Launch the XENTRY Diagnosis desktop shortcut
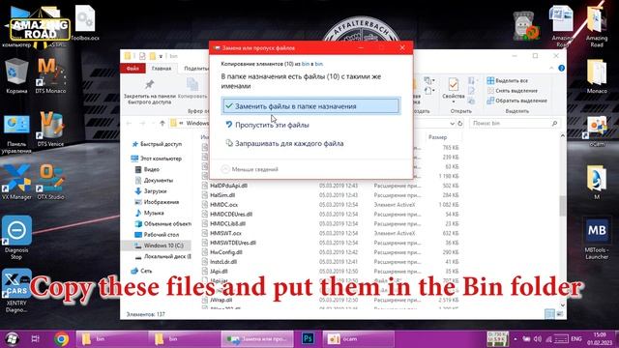The image size is (619, 348). click(16, 290)
